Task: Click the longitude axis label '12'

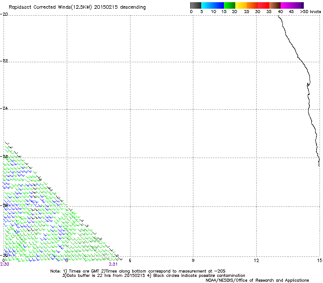Action: point(256,261)
